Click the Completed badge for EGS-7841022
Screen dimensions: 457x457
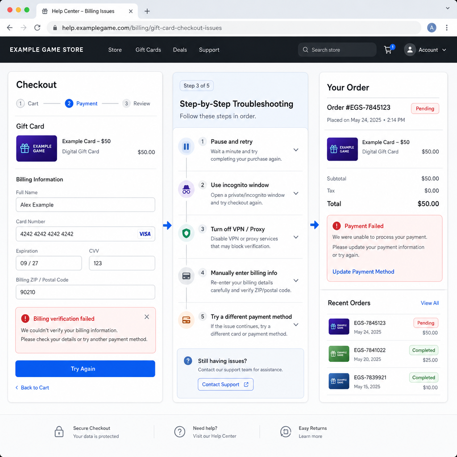424,350
